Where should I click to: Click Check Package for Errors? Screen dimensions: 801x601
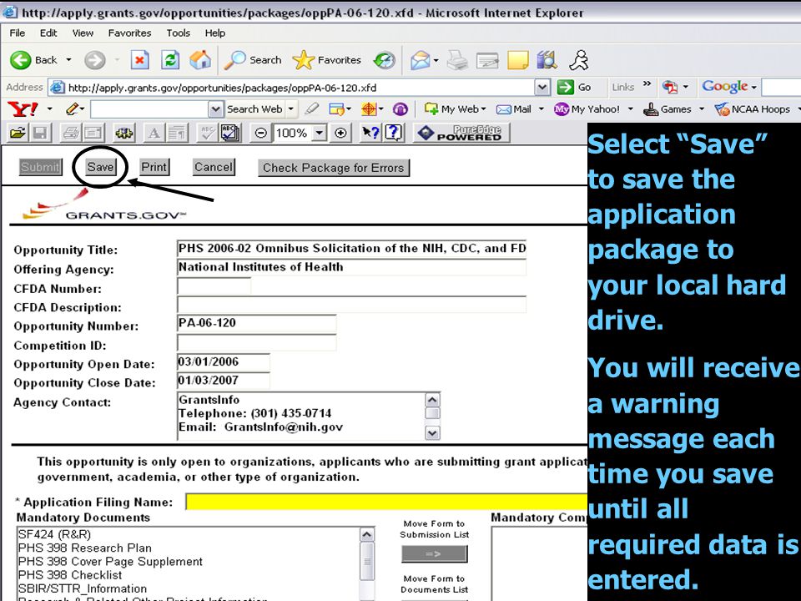coord(334,168)
